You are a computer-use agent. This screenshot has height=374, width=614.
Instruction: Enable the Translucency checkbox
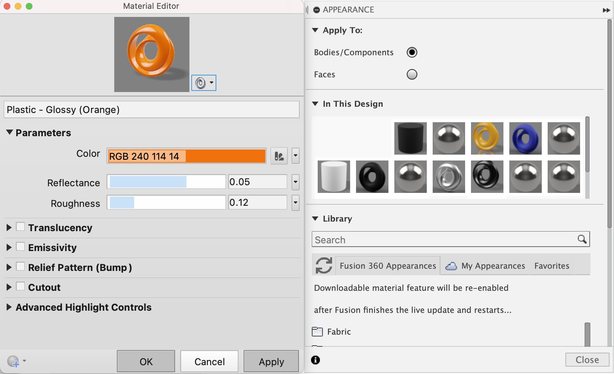click(21, 227)
